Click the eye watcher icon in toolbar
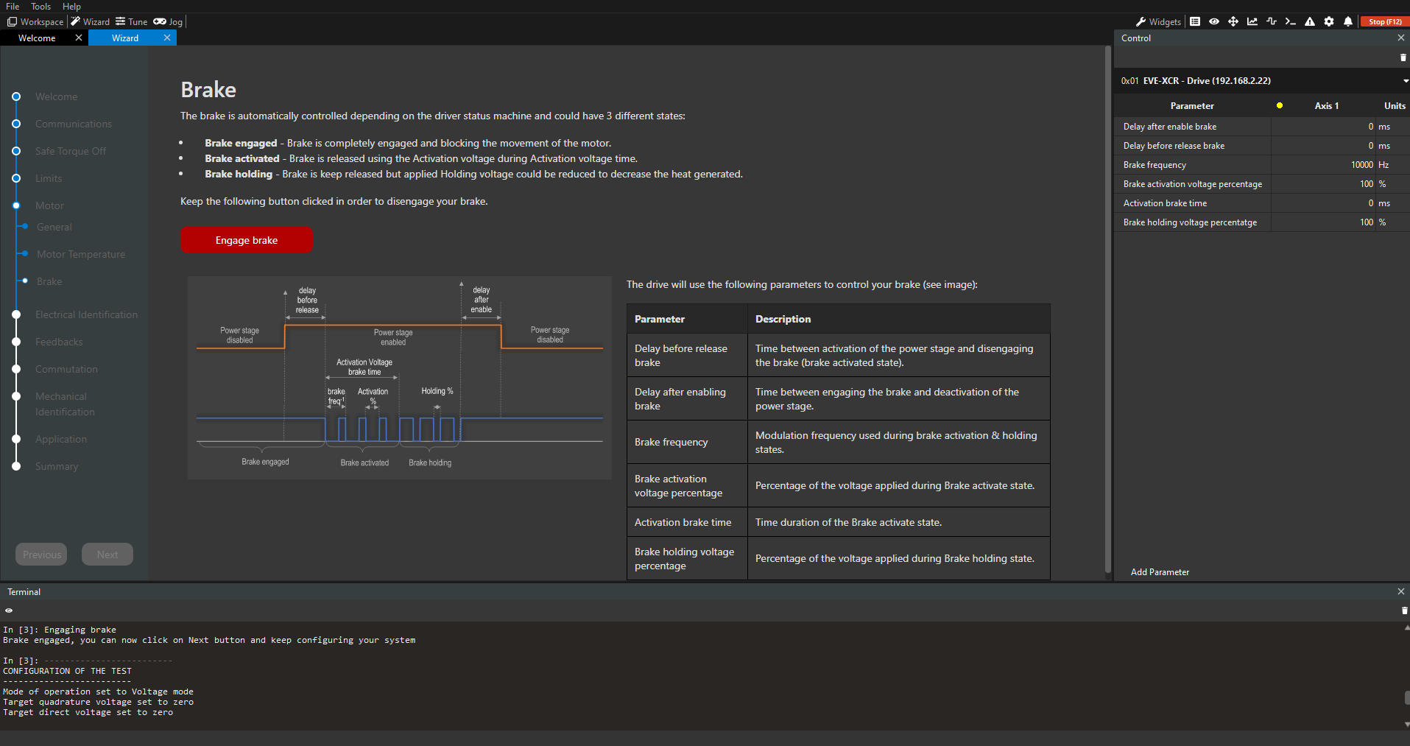1410x746 pixels. coord(1214,21)
